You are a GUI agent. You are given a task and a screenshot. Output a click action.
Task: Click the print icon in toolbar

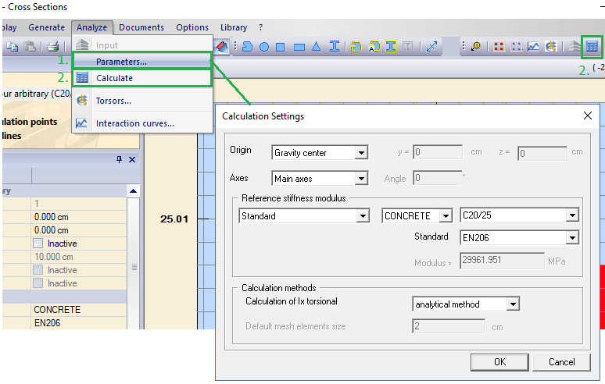52,47
